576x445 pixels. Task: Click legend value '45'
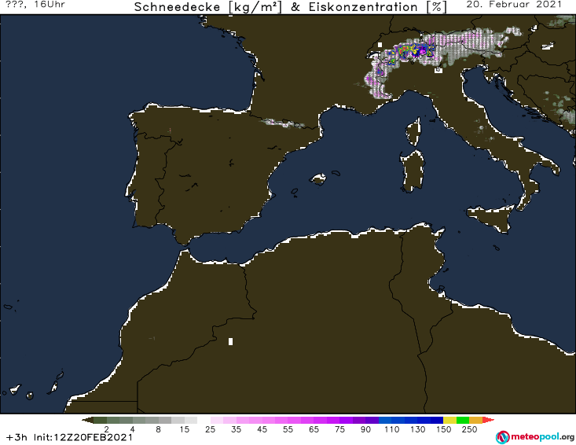pos(262,429)
